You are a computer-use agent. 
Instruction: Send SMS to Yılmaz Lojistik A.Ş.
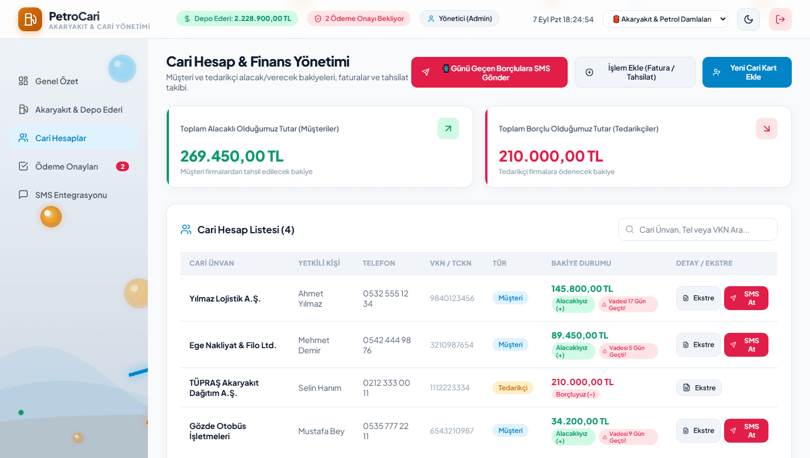point(746,298)
